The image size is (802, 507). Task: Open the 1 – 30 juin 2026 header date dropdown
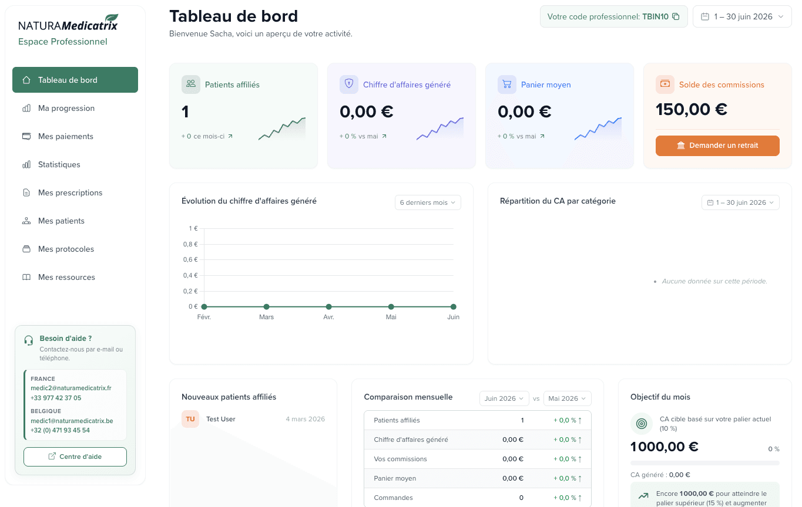click(742, 16)
